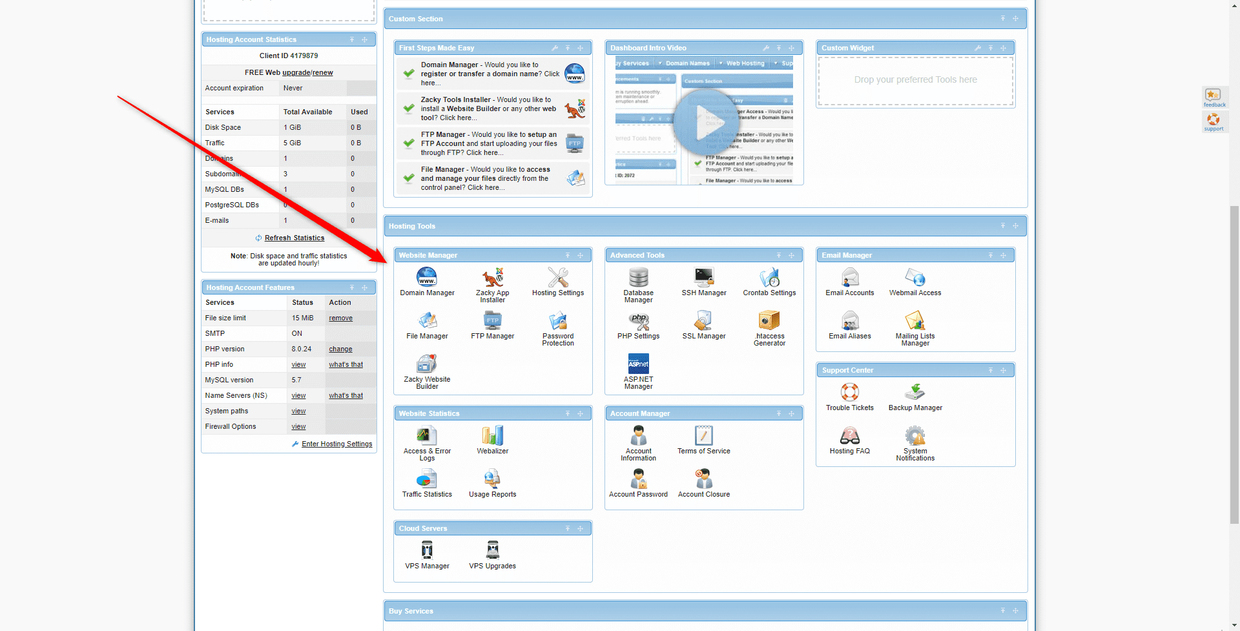
Task: Open the Database Manager in Advanced Tools
Action: click(638, 282)
